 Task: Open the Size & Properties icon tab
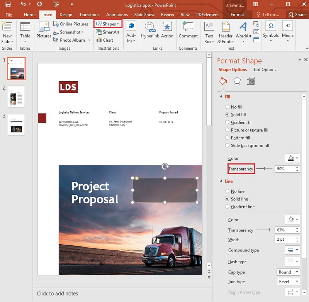click(251, 81)
